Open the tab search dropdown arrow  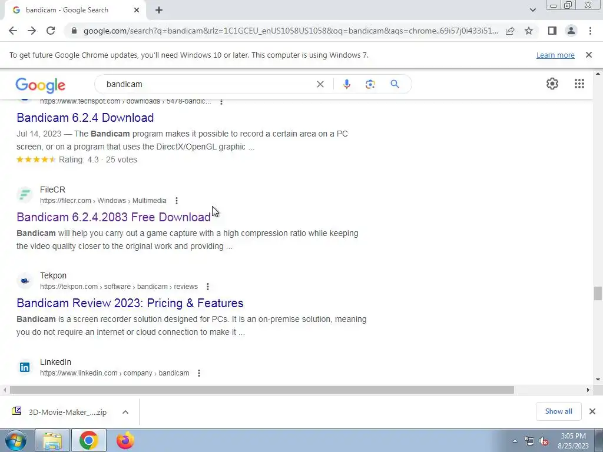532,10
